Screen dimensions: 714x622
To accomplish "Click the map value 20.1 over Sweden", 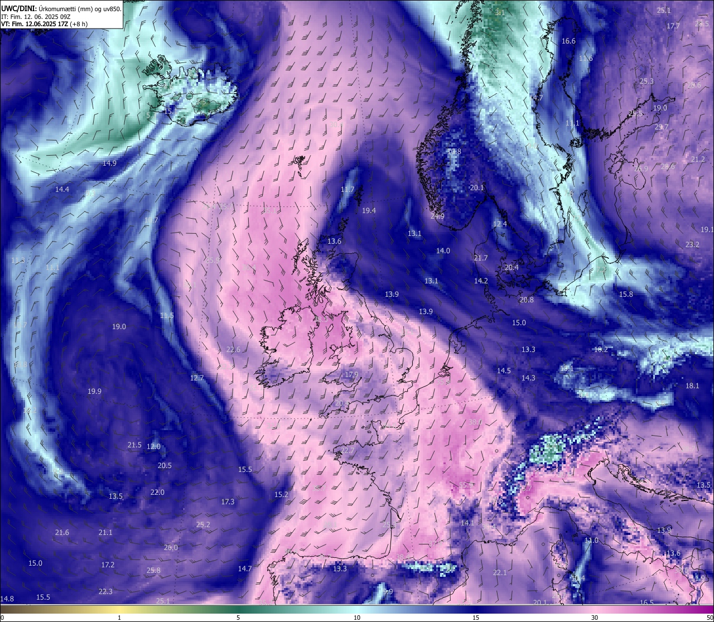I will [477, 188].
